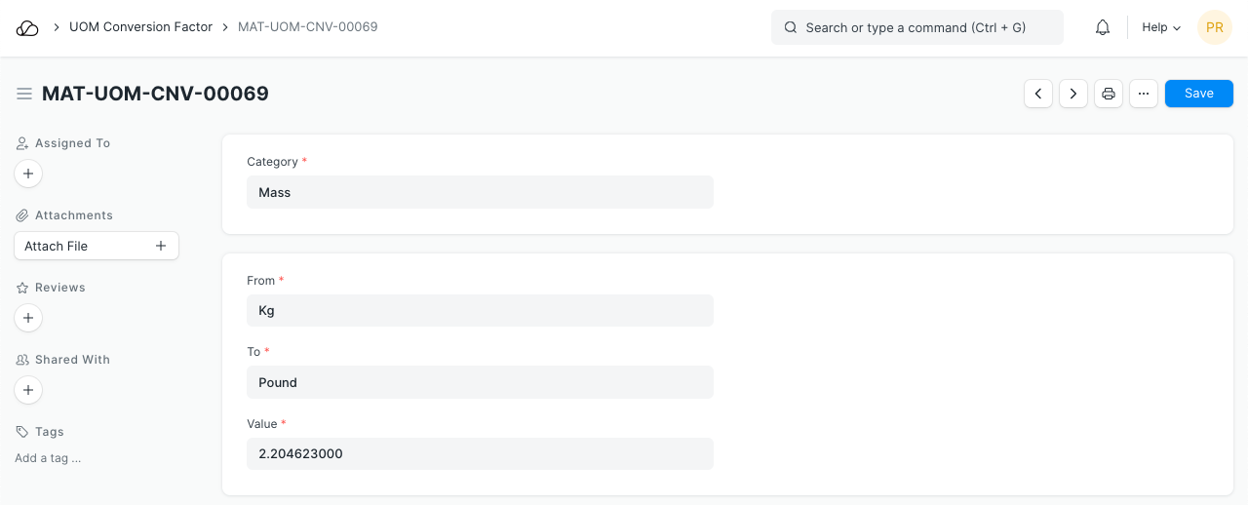Open the To field showing Pound
Screen dimensions: 1248x505
pos(480,382)
